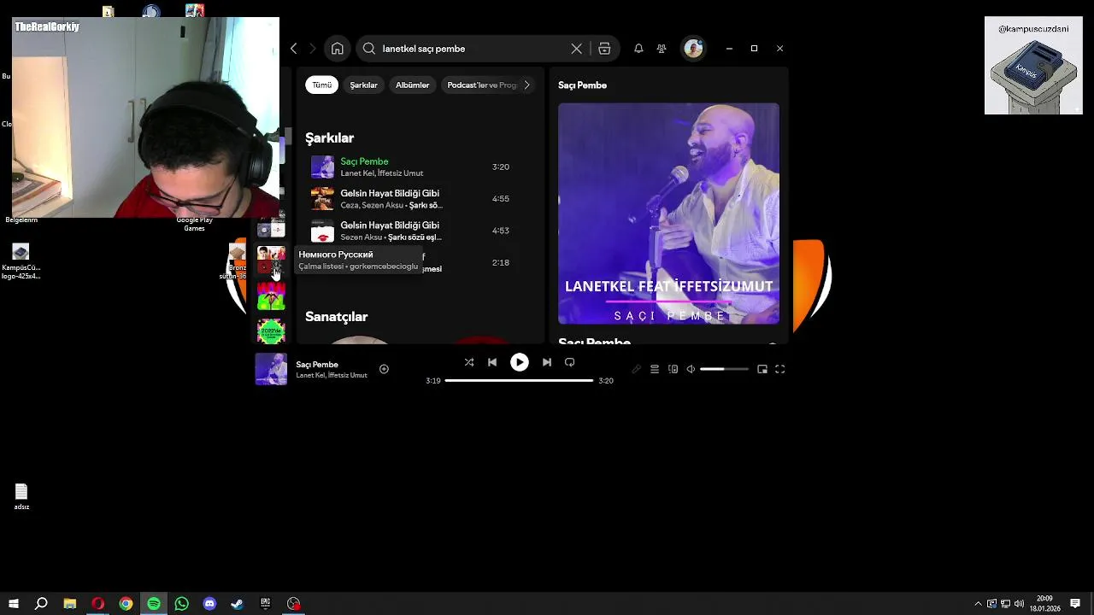Skip to the previous track
Screen dimensions: 1094x615
(x=492, y=362)
